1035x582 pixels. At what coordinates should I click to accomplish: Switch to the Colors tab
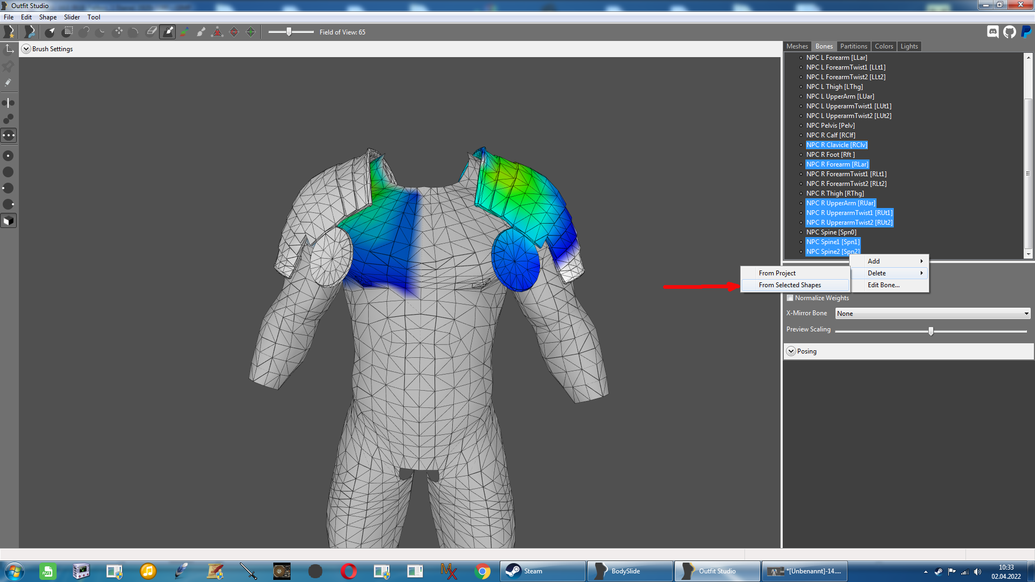[x=884, y=46]
